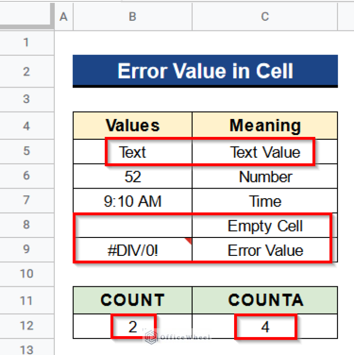Select row 12 header

[x=27, y=326]
